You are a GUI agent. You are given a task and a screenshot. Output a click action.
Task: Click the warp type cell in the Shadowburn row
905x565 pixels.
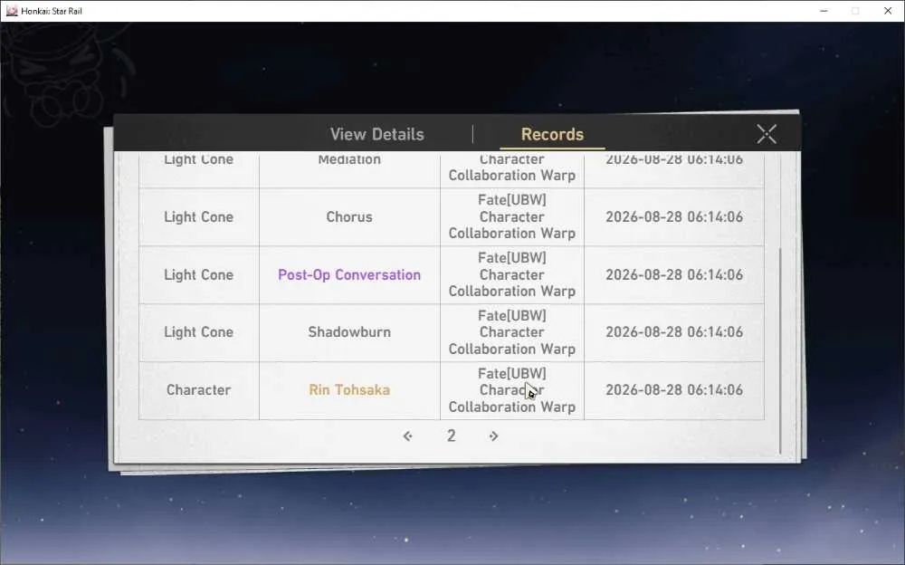click(x=512, y=332)
